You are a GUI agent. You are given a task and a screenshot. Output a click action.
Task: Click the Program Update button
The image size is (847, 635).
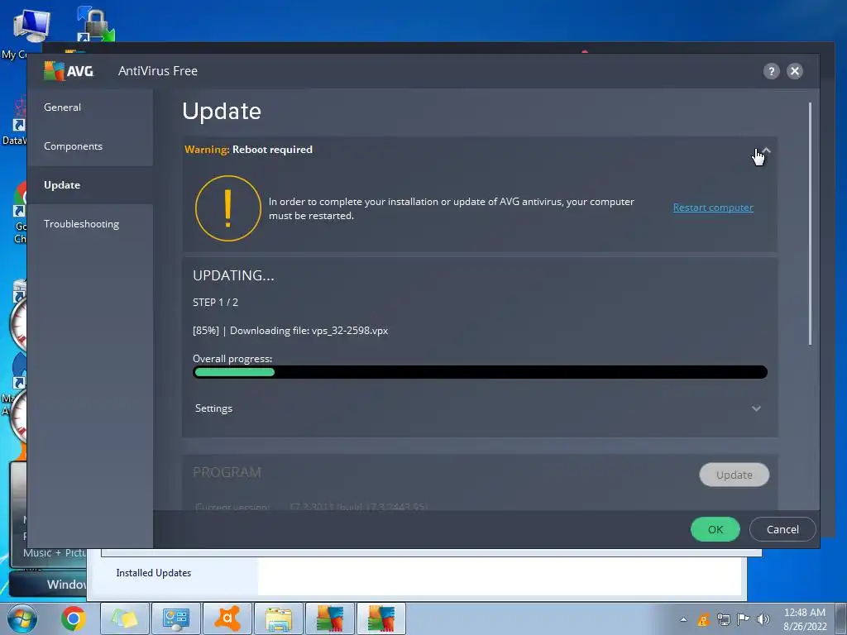coord(735,475)
